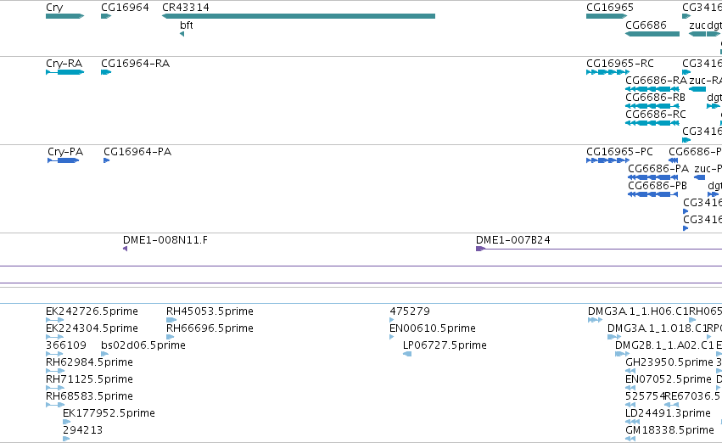Click the CG16964 gene arrow

(x=106, y=16)
